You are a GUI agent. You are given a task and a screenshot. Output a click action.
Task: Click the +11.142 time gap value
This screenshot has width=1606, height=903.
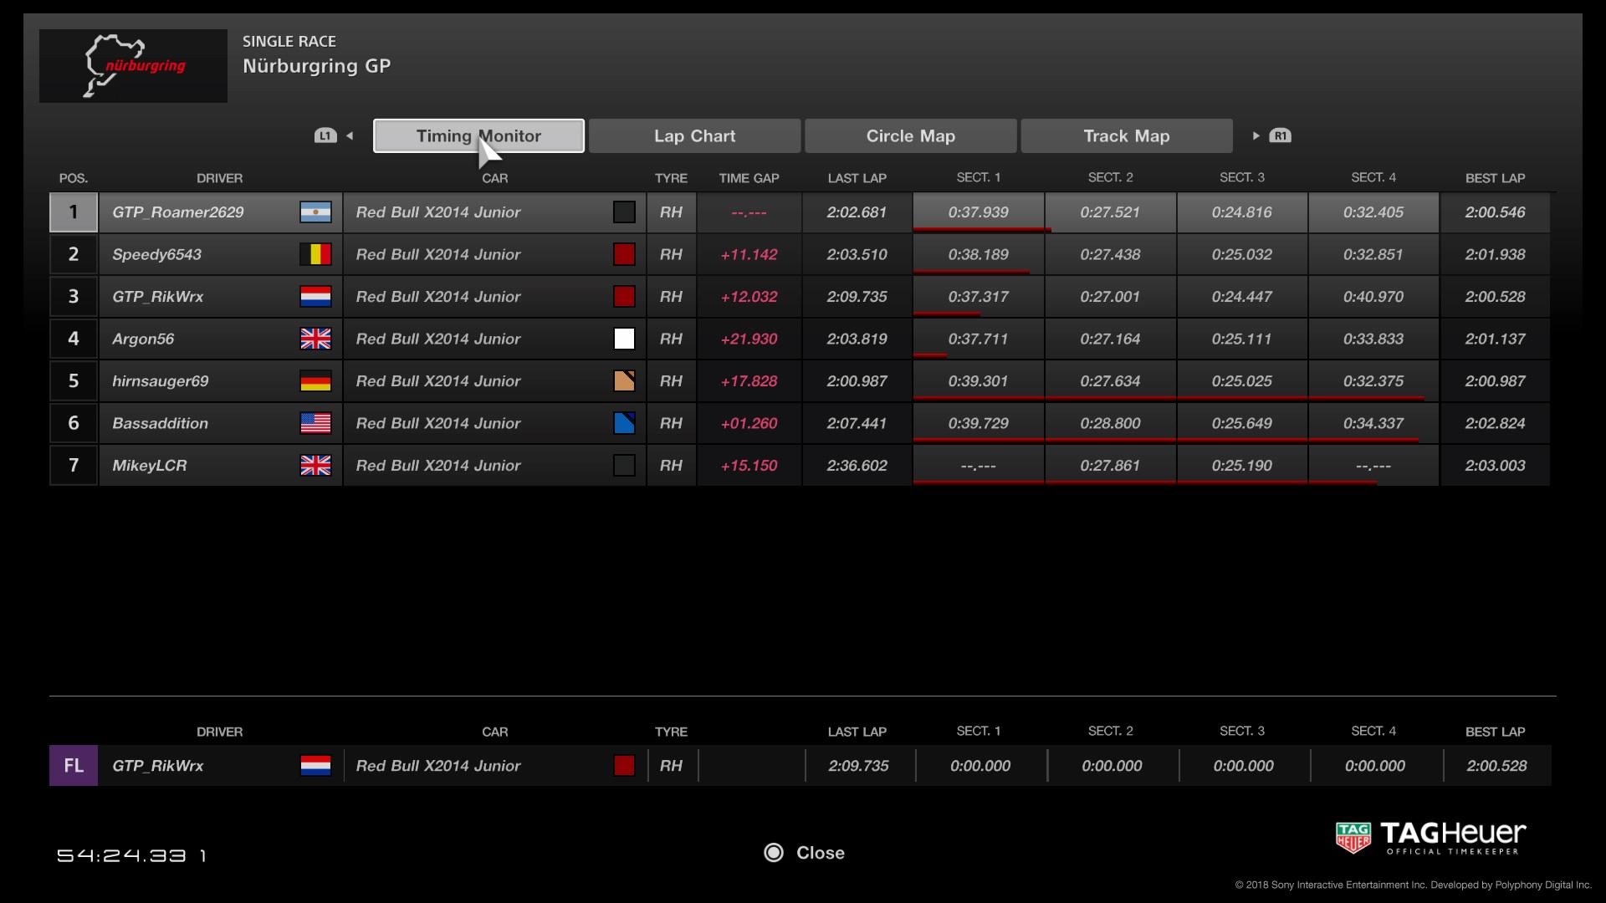point(749,254)
